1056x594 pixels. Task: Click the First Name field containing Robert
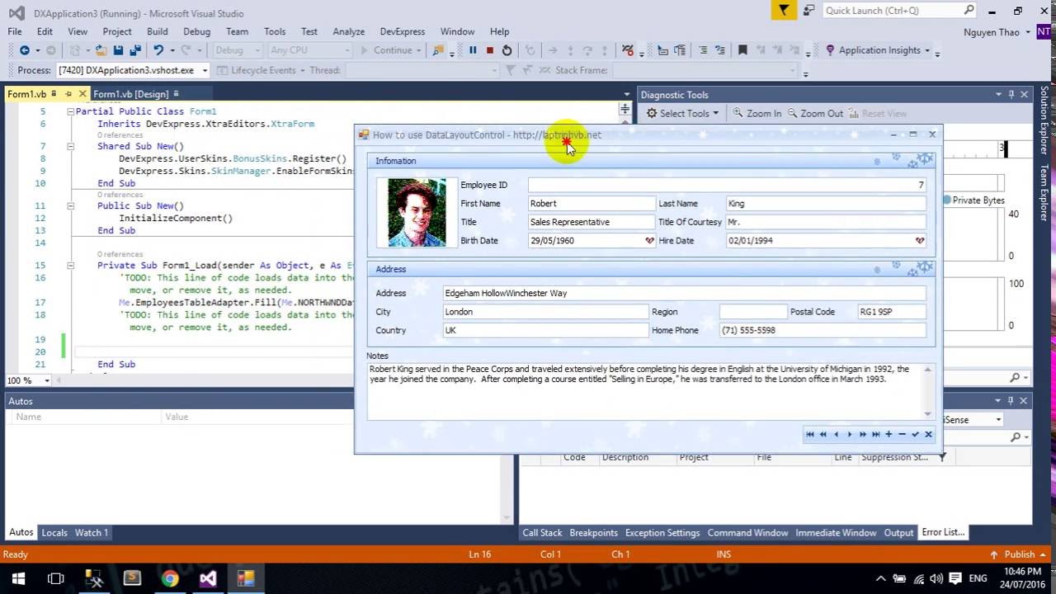[x=592, y=204]
